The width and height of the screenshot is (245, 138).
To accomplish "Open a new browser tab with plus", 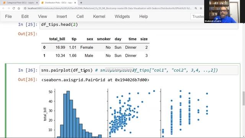I will pyautogui.click(x=81, y=3).
